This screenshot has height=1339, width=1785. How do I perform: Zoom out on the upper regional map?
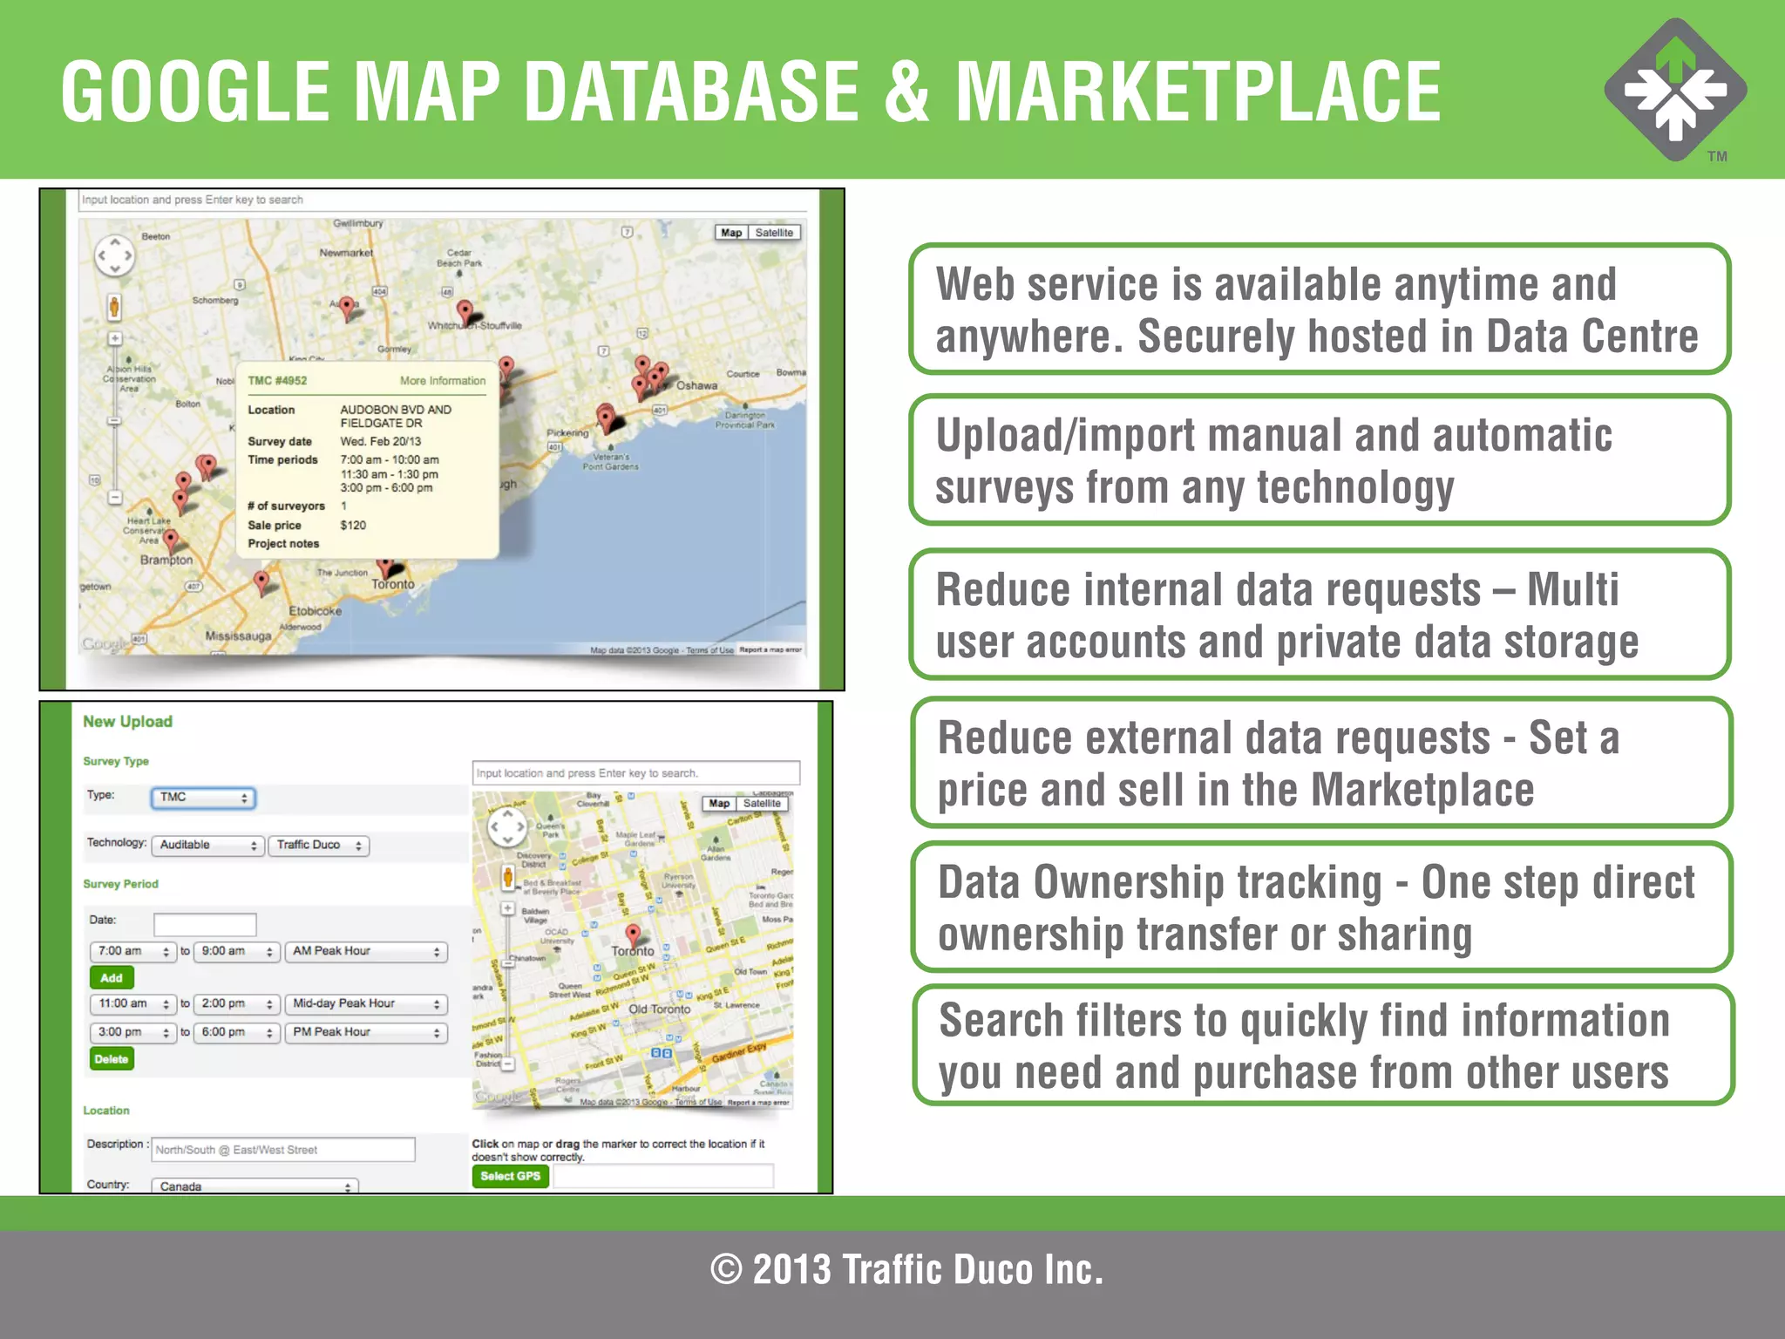[x=115, y=497]
